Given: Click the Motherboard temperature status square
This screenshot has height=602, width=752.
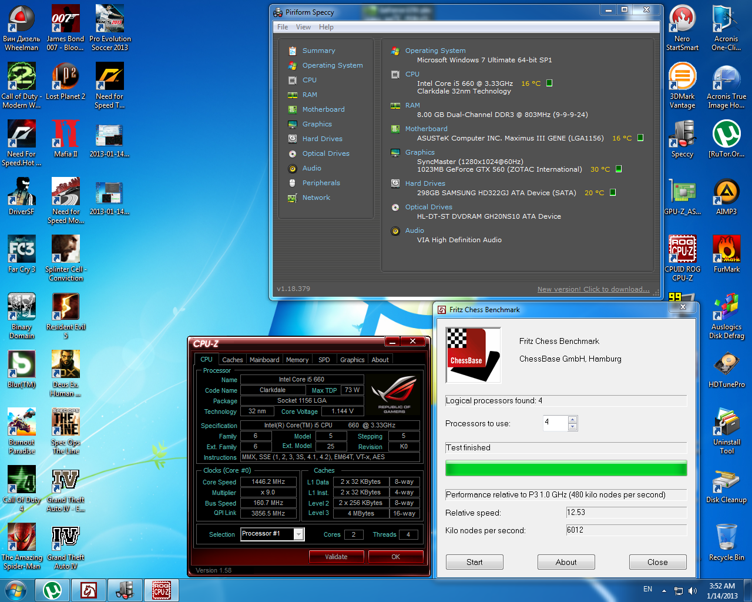Looking at the screenshot, I should point(640,138).
